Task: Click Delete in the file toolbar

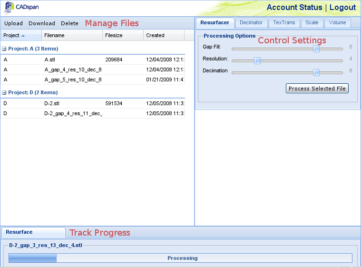Action: coord(69,23)
